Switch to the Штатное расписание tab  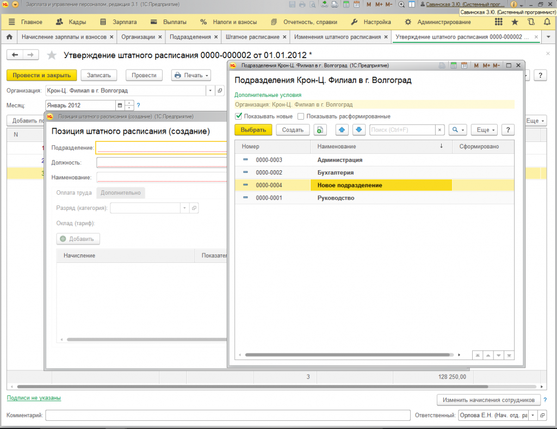[x=252, y=37]
